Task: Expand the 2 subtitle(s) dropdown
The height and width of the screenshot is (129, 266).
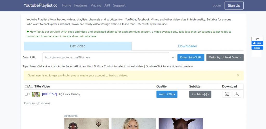Action: (200, 94)
